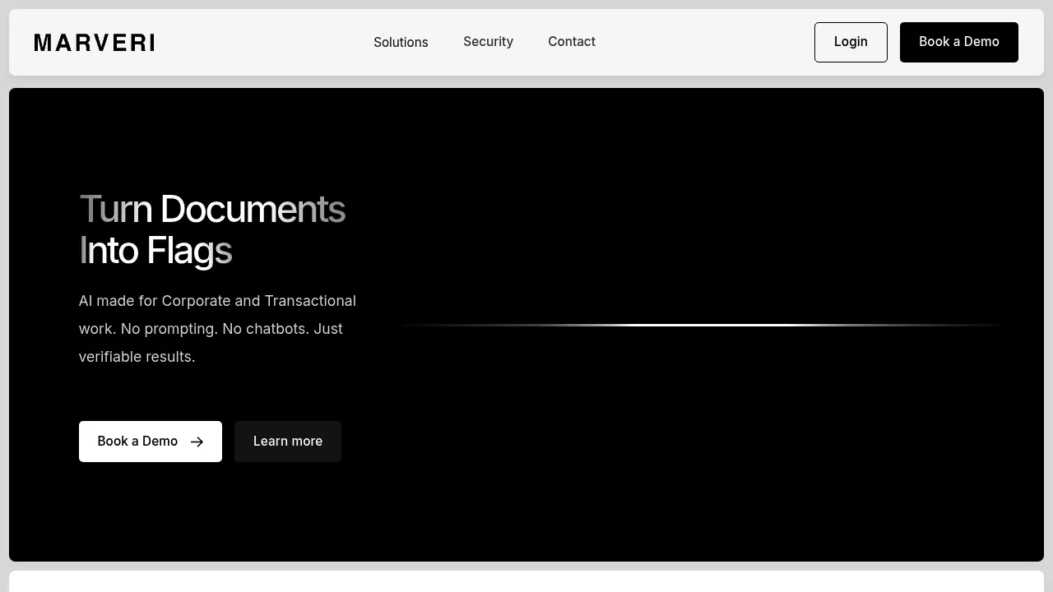Open the Solutions menu item
Image resolution: width=1053 pixels, height=592 pixels.
(x=401, y=42)
